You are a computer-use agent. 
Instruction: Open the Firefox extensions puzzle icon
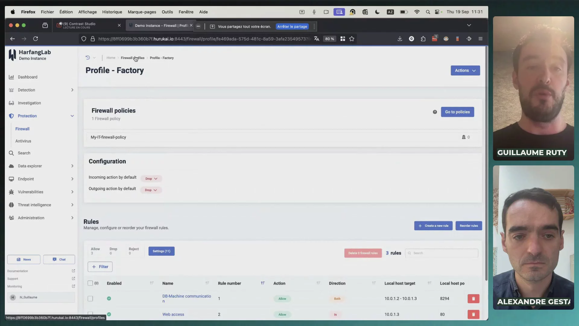[x=423, y=39]
